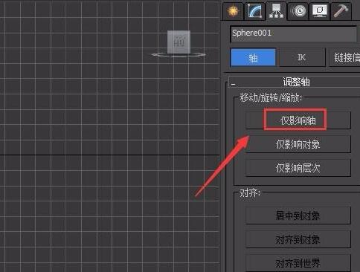Viewport: 360px width, 272px height.
Task: Click the Sphere001 object name field
Action: pyautogui.click(x=293, y=33)
